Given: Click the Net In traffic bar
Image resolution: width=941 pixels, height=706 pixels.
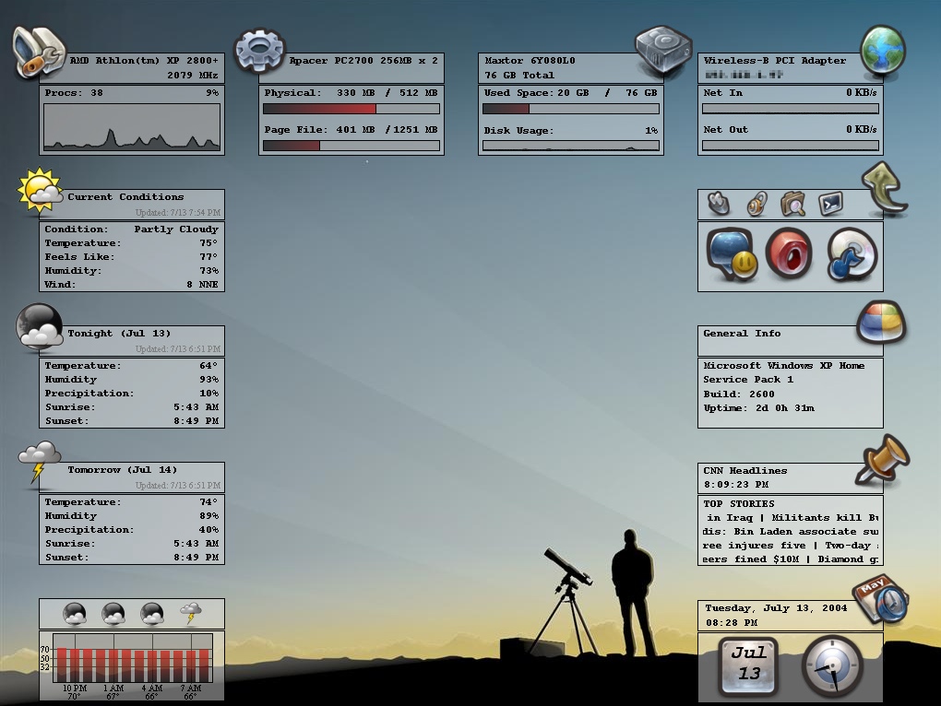Looking at the screenshot, I should pyautogui.click(x=791, y=109).
